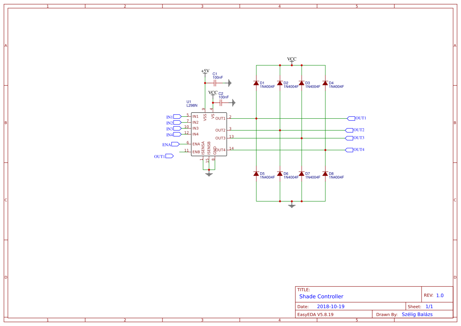Select the L298N chip body

tap(209, 134)
